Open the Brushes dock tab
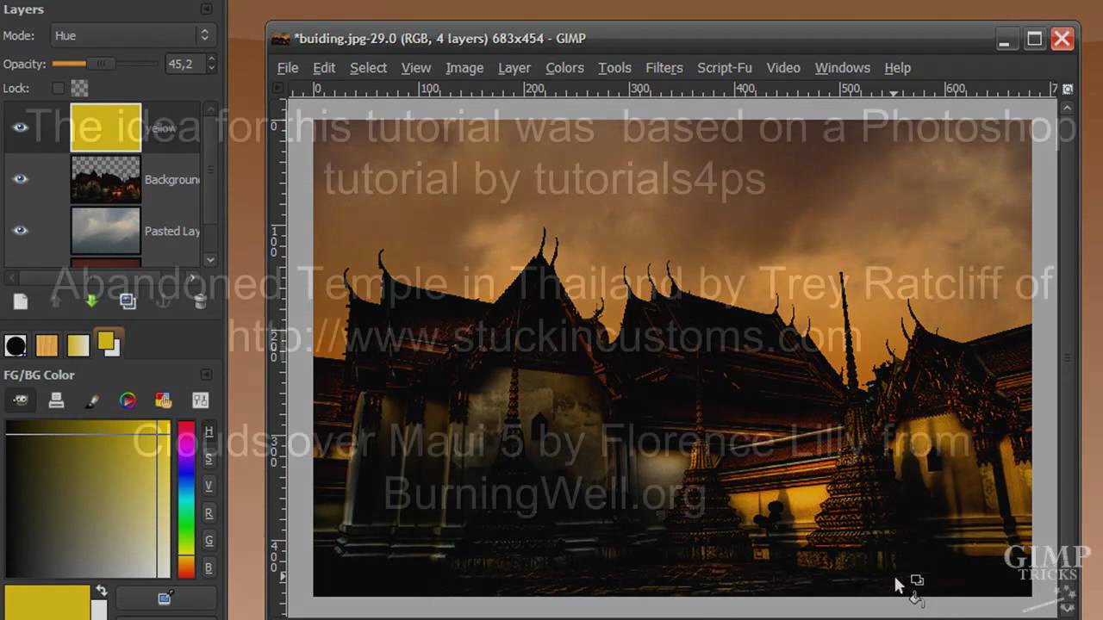 tap(16, 346)
